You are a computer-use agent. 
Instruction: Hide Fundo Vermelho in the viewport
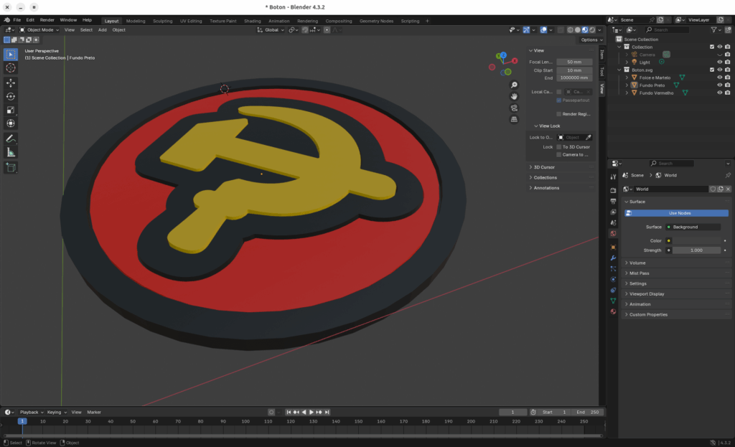(719, 93)
